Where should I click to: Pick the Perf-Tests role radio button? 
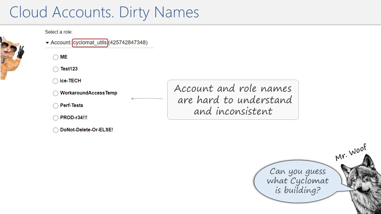(56, 106)
